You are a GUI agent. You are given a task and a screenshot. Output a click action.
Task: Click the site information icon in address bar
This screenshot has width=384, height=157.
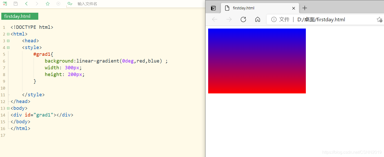tap(274, 19)
